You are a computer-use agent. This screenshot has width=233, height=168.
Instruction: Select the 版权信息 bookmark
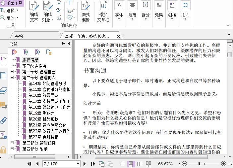click(x=30, y=60)
